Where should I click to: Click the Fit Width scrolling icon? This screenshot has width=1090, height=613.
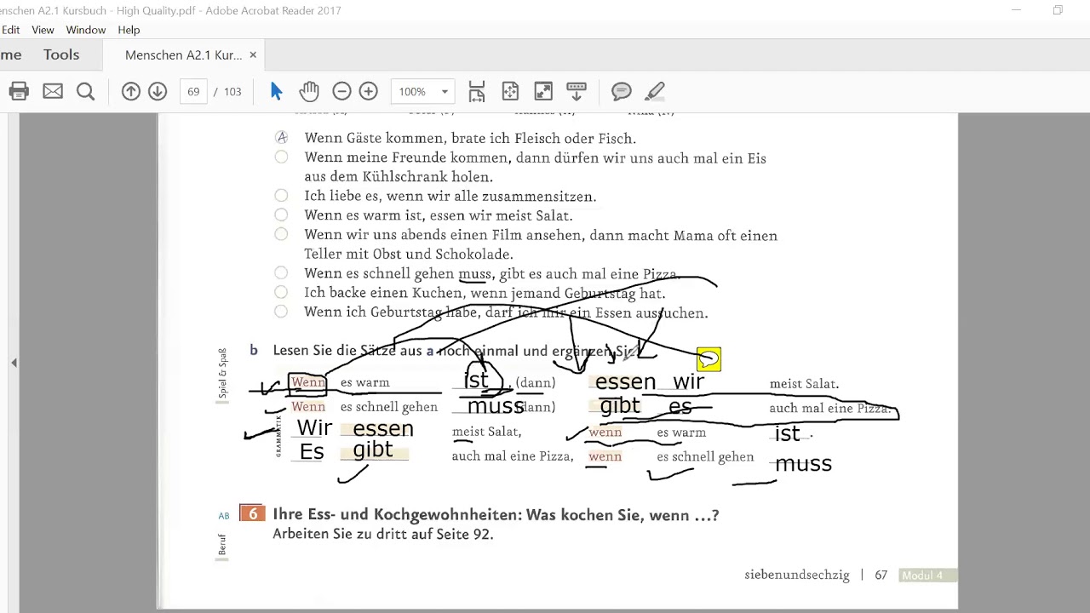click(477, 91)
